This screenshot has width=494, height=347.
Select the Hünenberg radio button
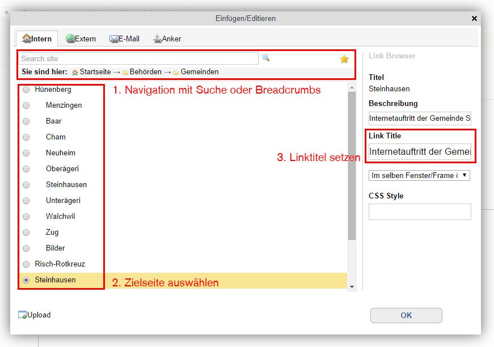(x=26, y=90)
